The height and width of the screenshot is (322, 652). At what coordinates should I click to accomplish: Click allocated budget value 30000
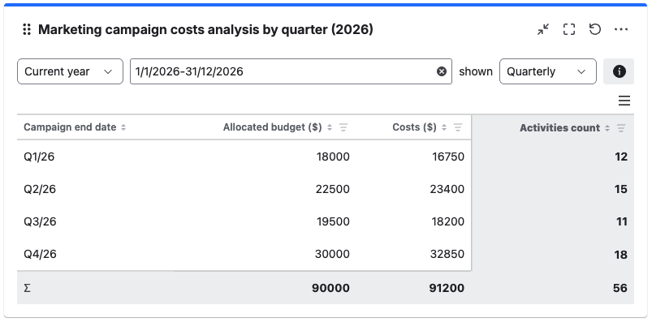coord(332,254)
